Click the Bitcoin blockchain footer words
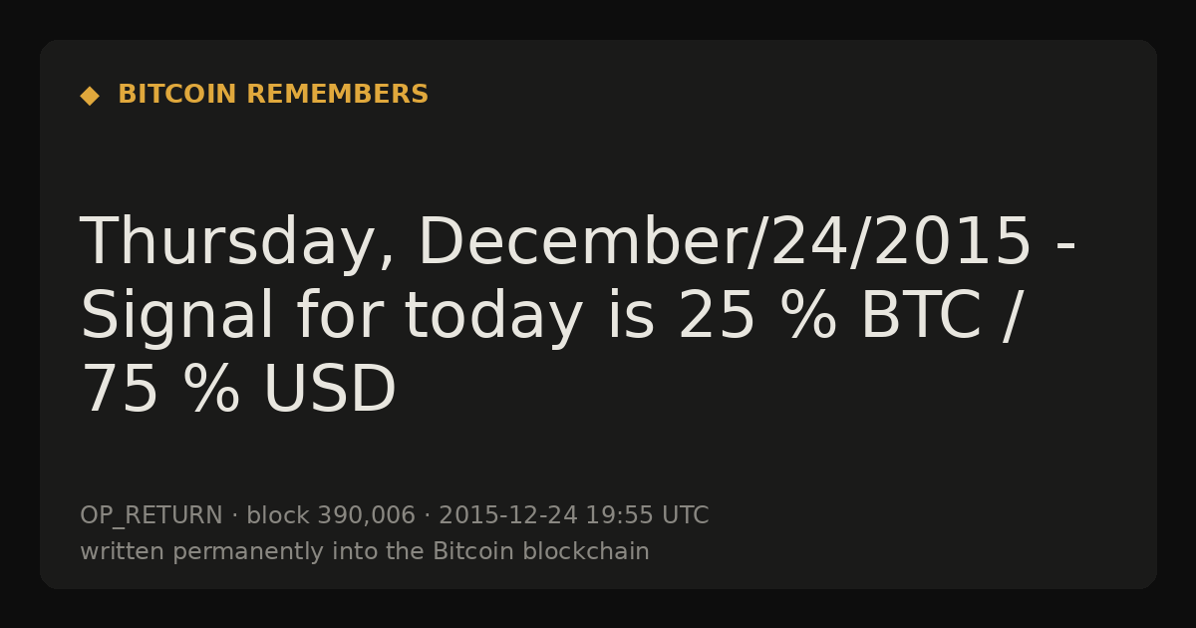Viewport: 1196px width, 628px height. (541, 551)
